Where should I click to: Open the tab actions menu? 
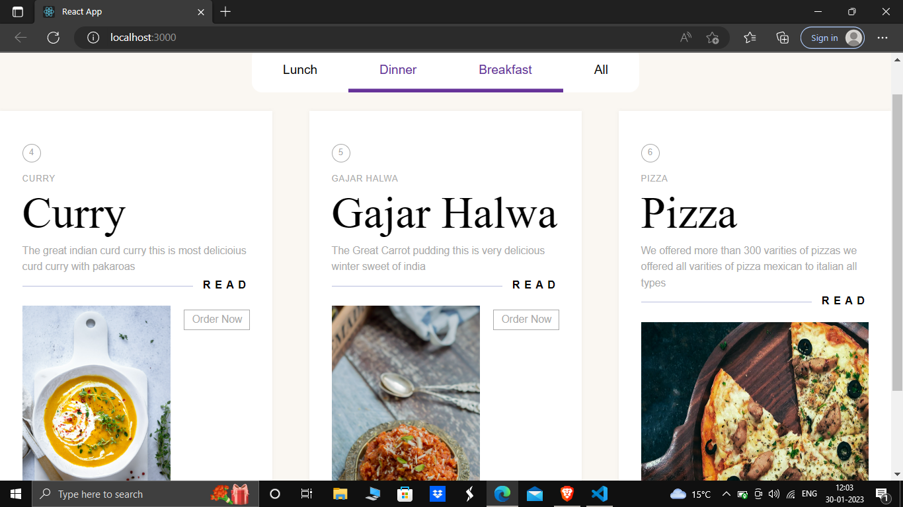click(x=17, y=11)
